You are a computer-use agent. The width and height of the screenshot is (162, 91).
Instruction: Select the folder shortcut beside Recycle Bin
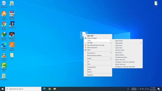(12, 4)
